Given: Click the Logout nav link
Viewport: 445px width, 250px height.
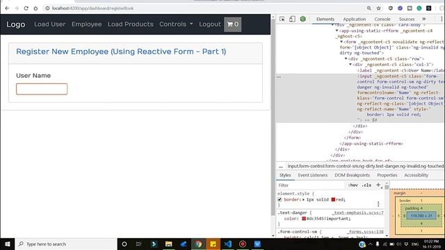Looking at the screenshot, I should [210, 24].
